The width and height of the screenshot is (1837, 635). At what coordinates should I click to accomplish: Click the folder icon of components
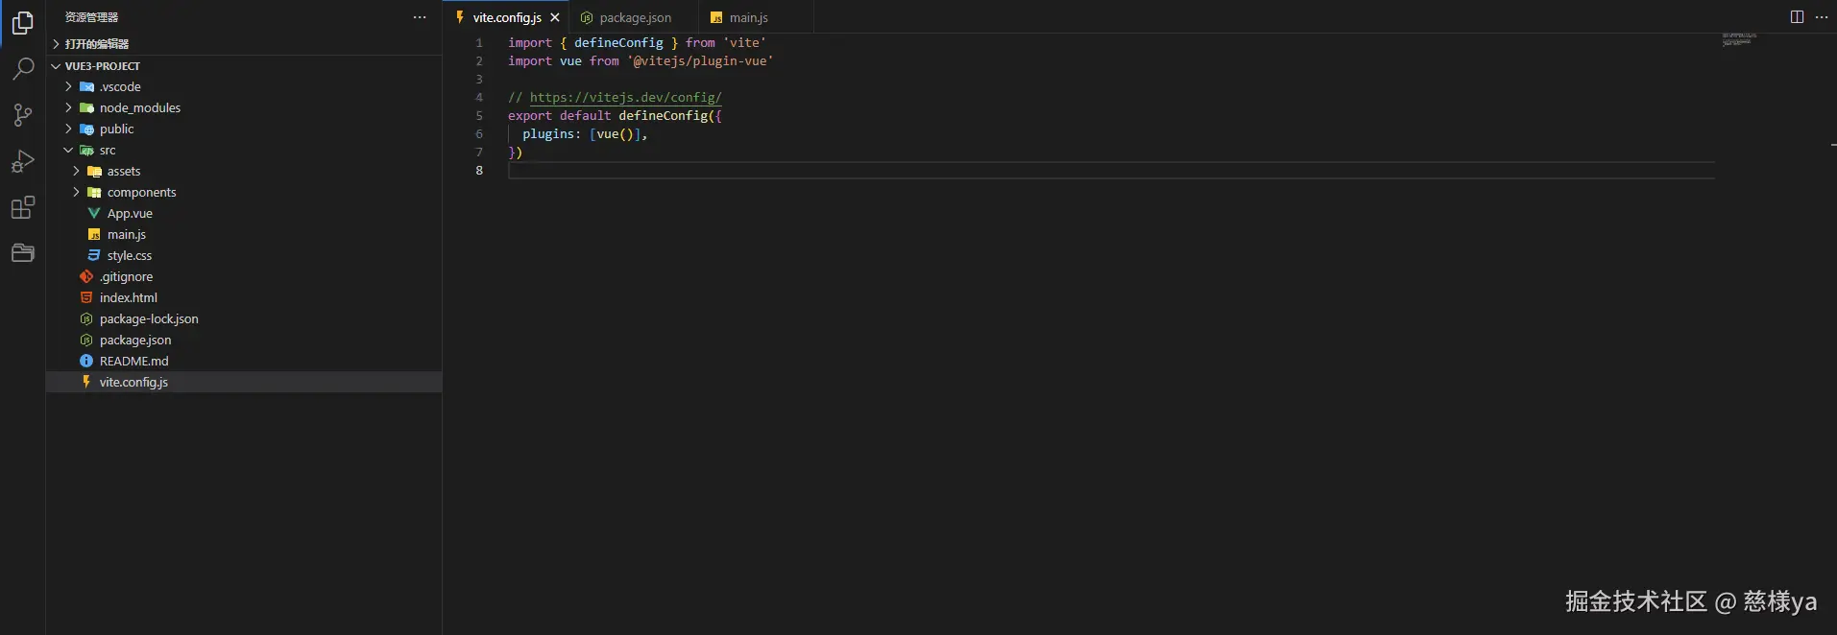(x=94, y=192)
